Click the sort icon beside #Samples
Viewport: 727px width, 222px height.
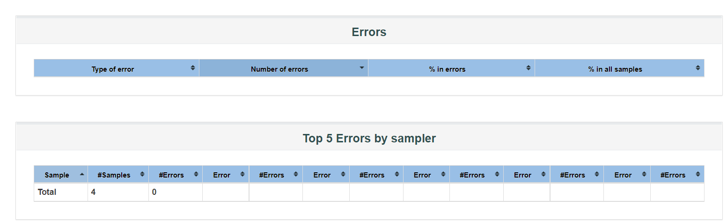tap(142, 174)
